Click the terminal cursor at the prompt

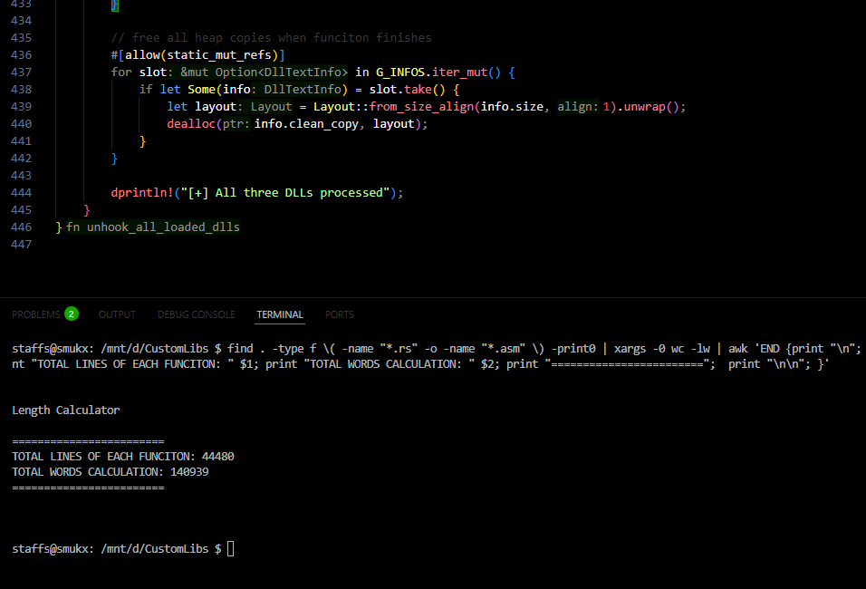230,548
